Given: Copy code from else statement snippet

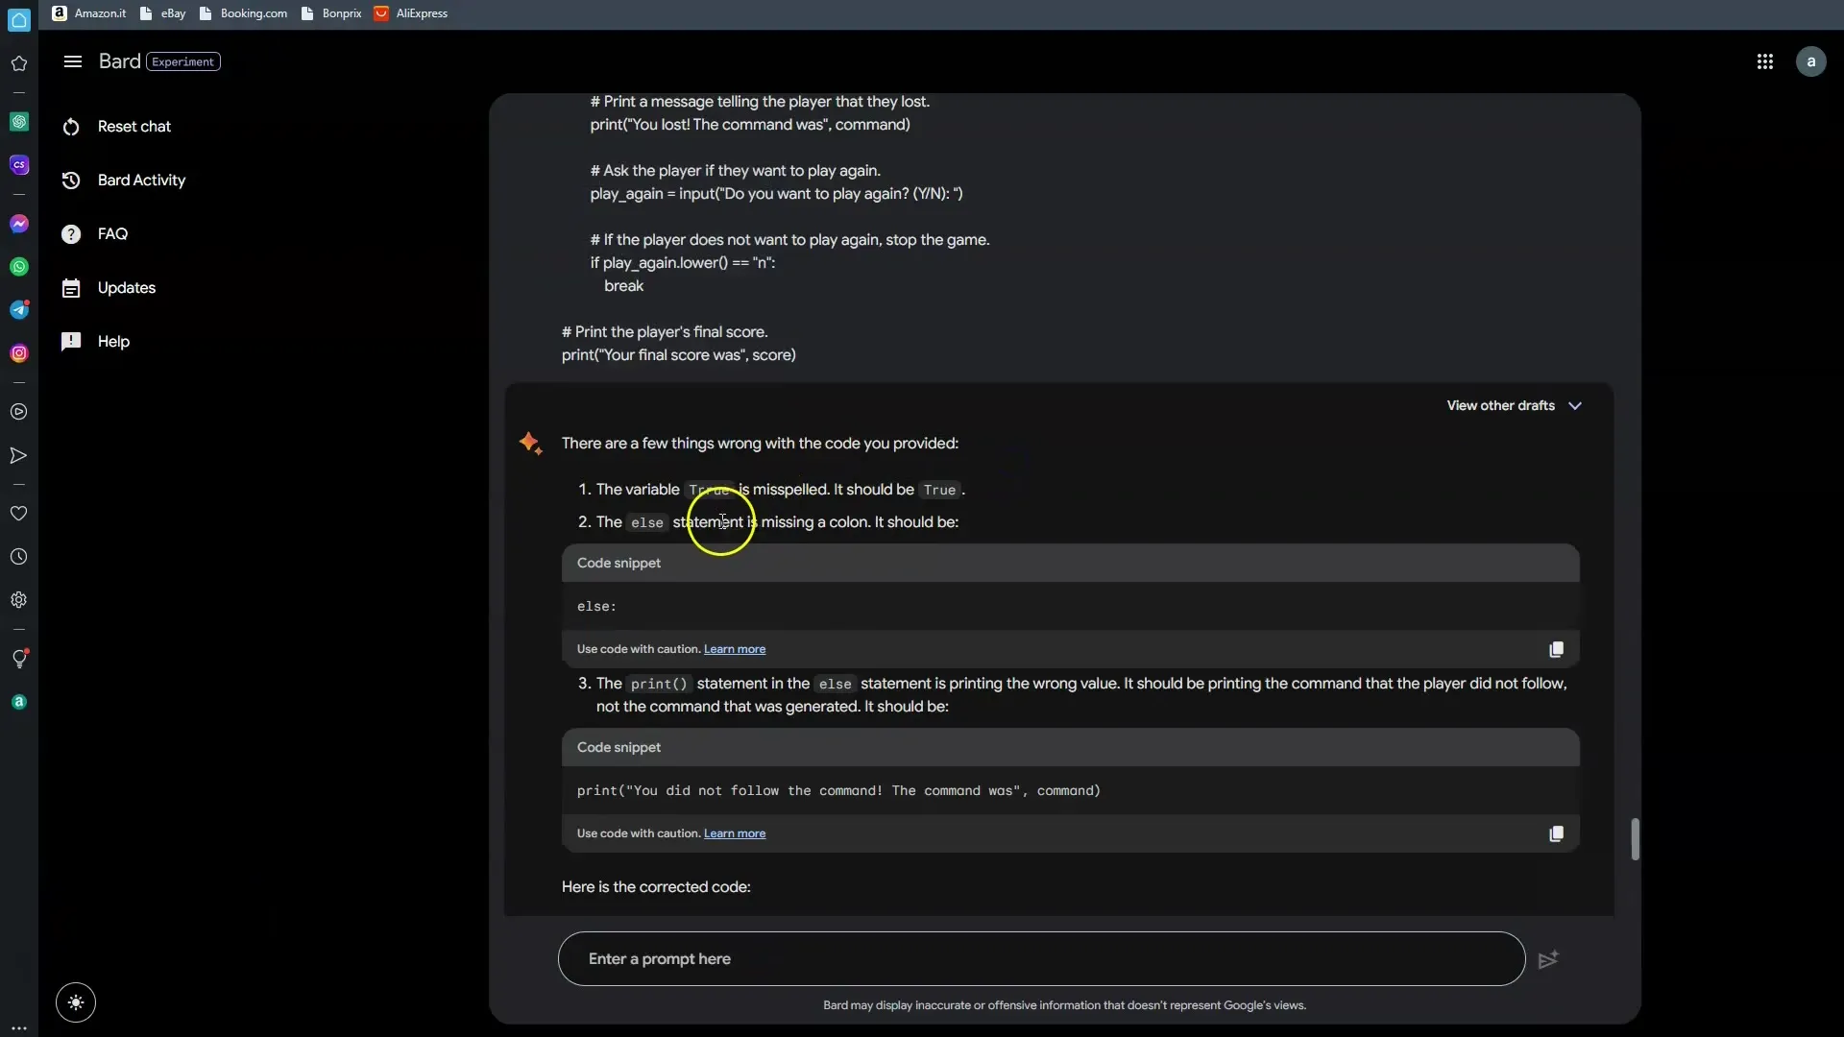Looking at the screenshot, I should 1557,649.
